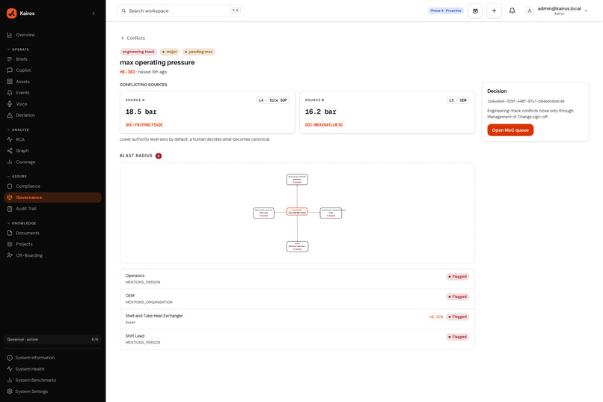Collapse the sidebar with the chevron
Image resolution: width=603 pixels, height=402 pixels.
[94, 13]
